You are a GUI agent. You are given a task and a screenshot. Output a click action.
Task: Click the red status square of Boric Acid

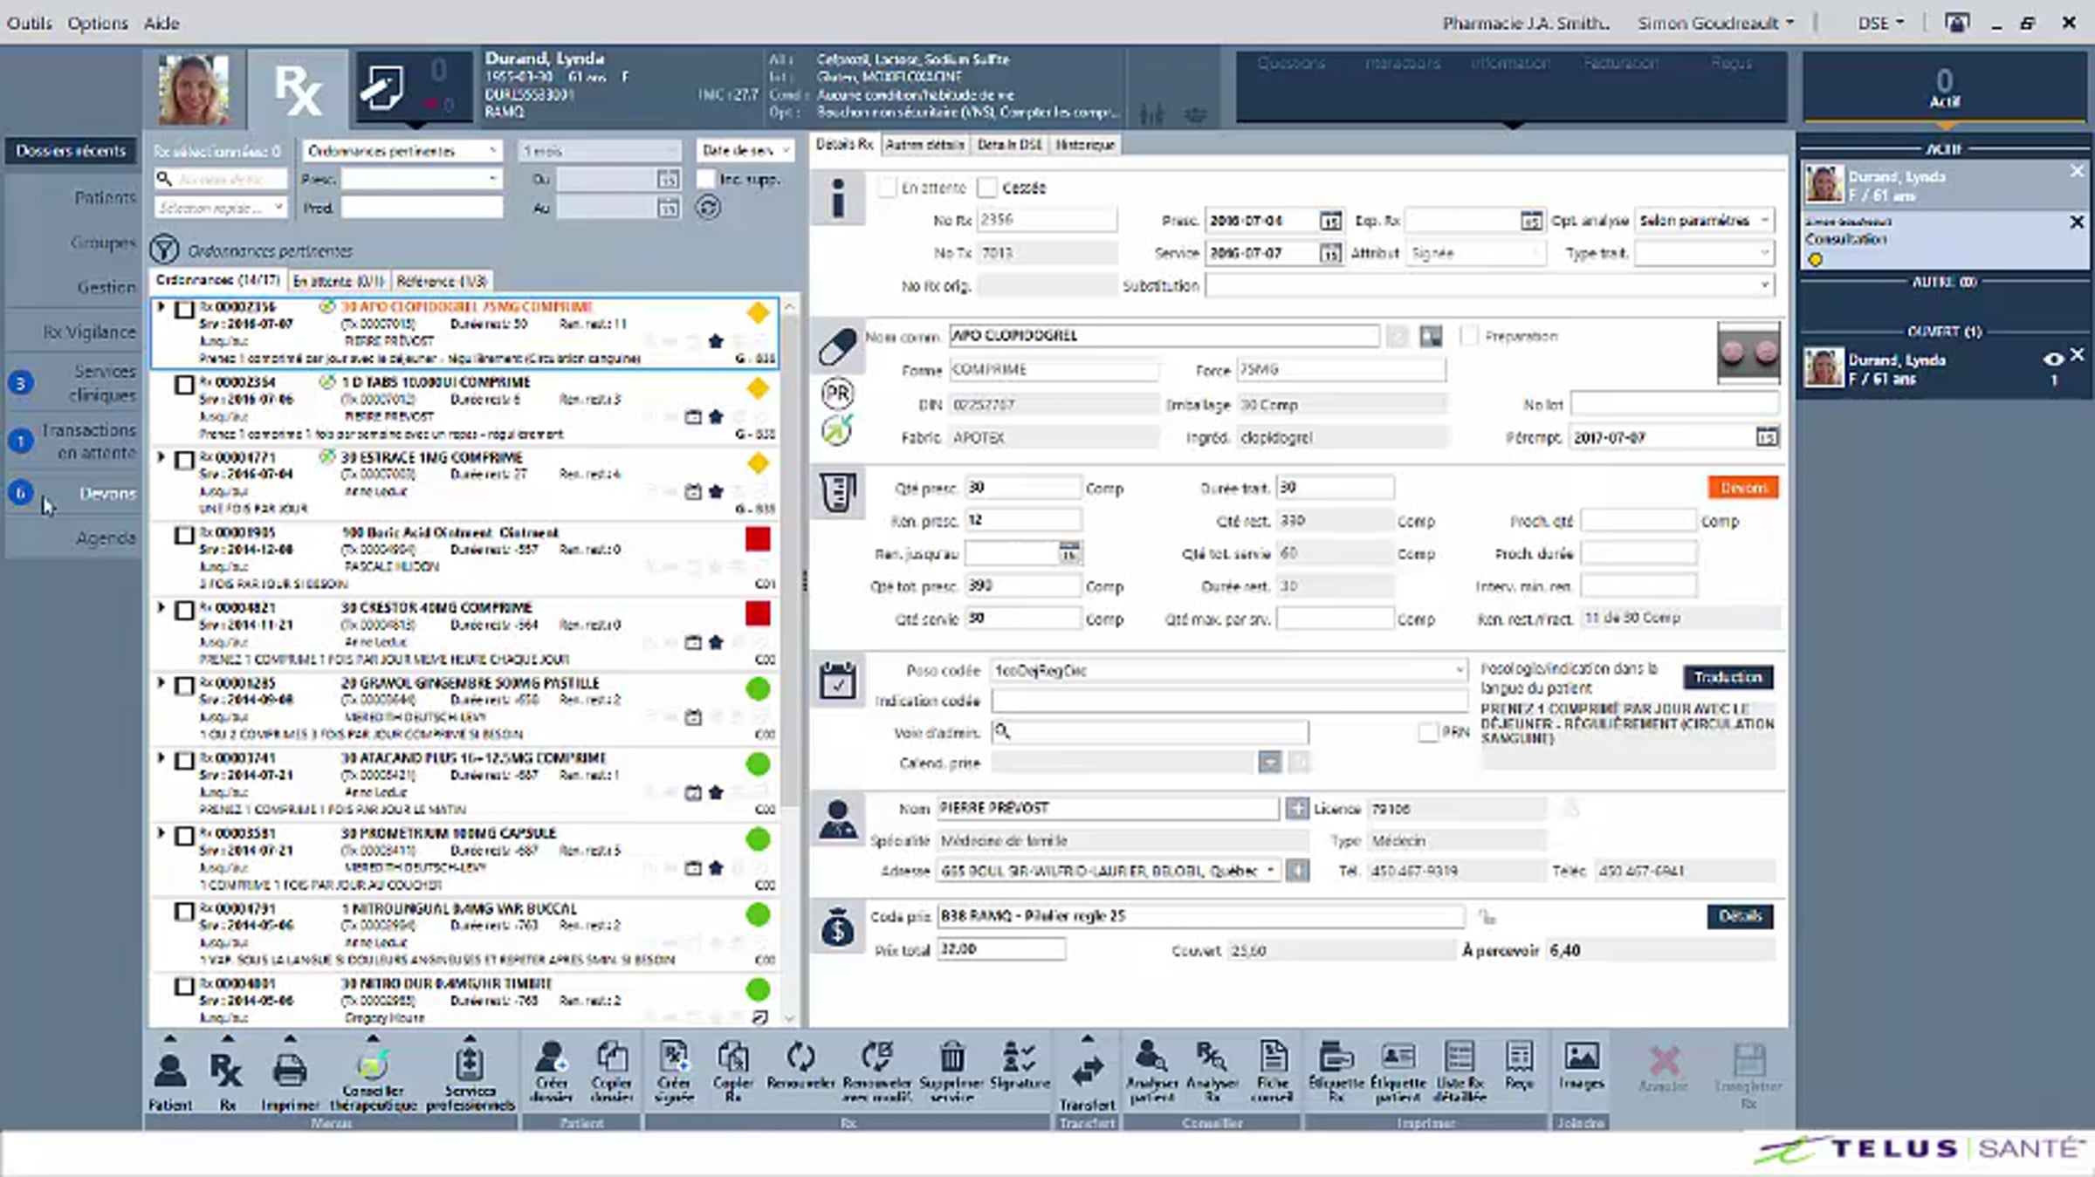pyautogui.click(x=758, y=539)
